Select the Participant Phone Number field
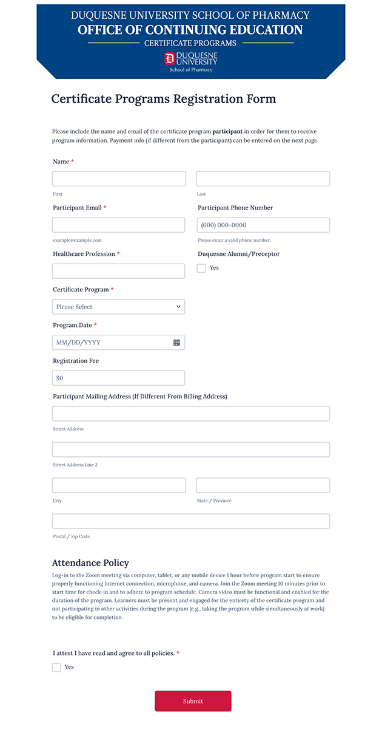This screenshot has height=729, width=382. pos(264,225)
